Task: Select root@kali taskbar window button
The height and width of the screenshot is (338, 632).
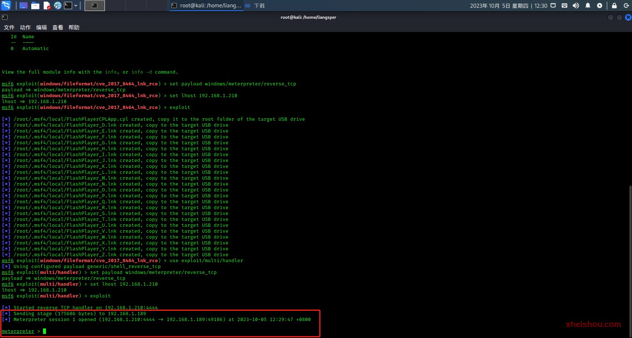Action: pos(206,6)
